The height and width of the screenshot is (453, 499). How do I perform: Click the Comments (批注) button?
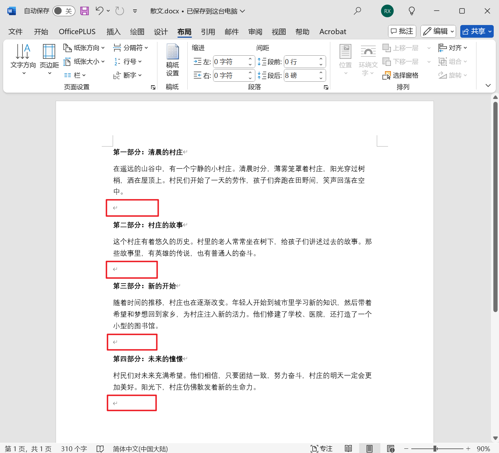pos(402,31)
